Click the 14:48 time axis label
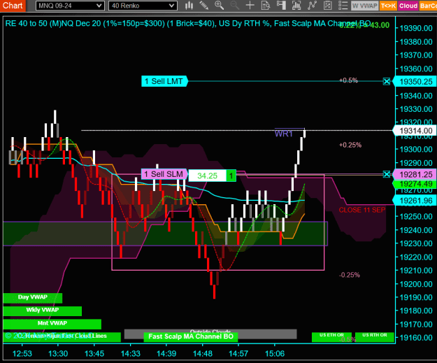The image size is (437, 363). coord(203,354)
